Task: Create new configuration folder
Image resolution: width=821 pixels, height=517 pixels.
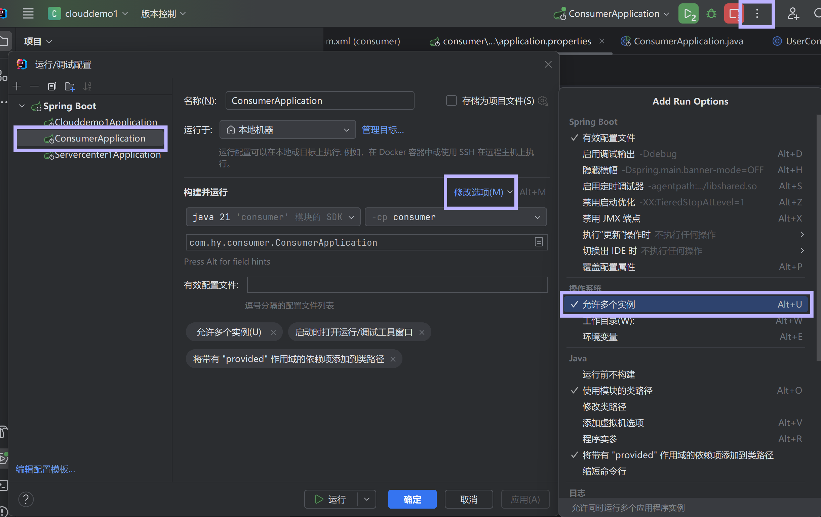Action: click(70, 86)
